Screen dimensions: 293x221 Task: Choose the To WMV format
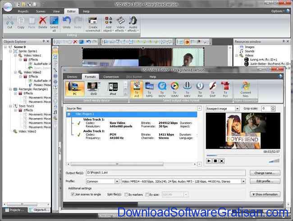[174, 89]
